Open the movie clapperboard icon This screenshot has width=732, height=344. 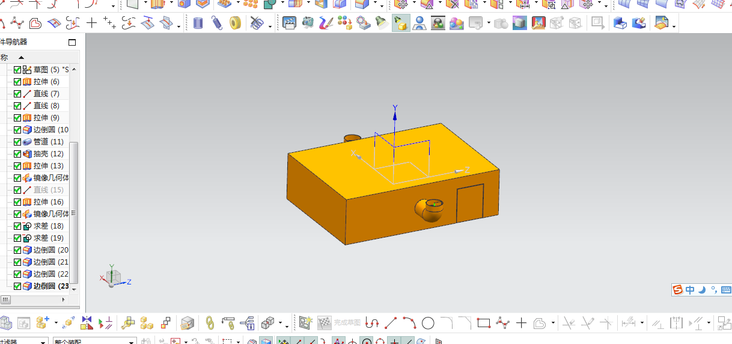(290, 23)
